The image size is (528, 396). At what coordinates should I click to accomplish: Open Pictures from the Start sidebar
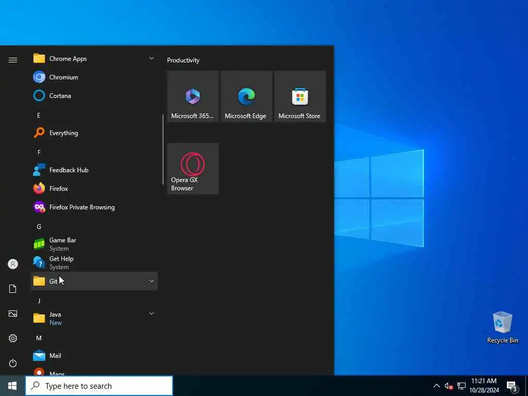(13, 313)
